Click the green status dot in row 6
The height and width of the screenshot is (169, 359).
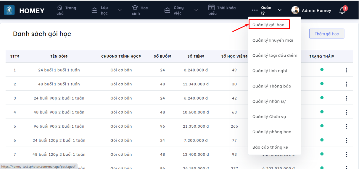tap(322, 140)
